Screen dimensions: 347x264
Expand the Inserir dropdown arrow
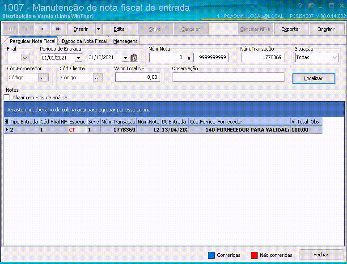98,29
